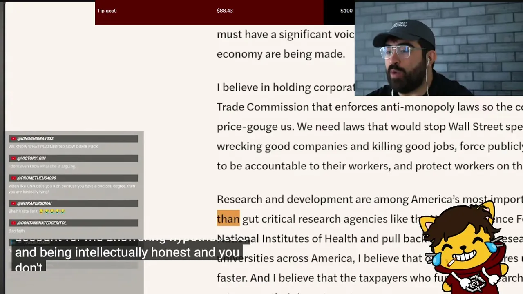Click the $100 goal value

tap(346, 11)
